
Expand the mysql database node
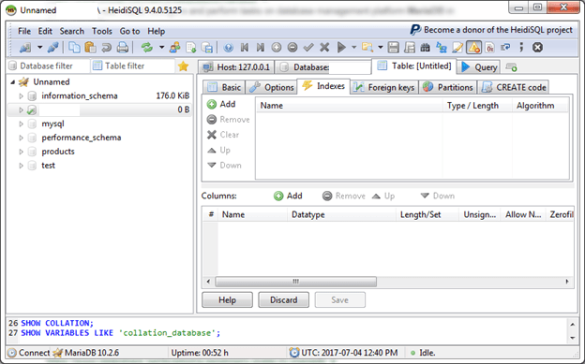point(21,124)
